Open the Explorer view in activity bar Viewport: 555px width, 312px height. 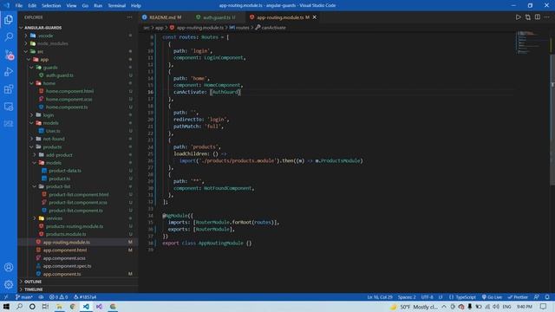[9, 20]
